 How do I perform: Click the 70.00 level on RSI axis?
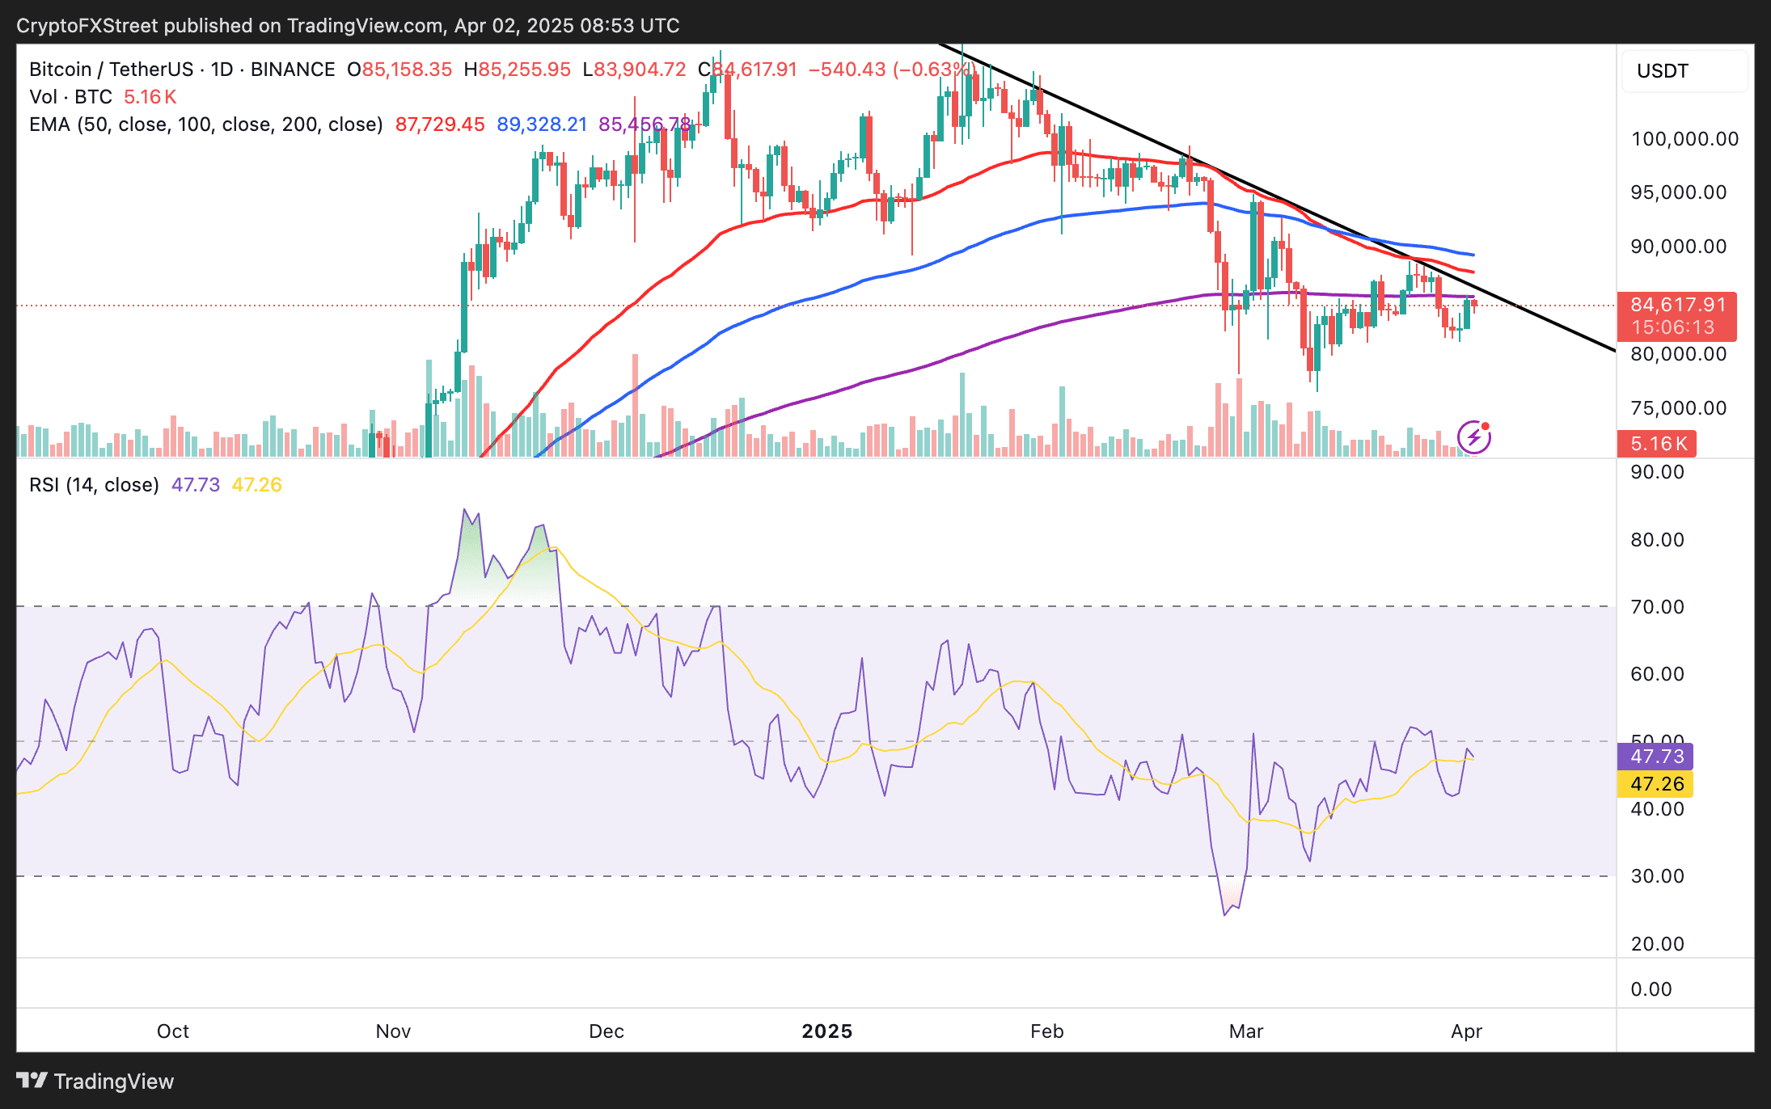(x=1657, y=607)
